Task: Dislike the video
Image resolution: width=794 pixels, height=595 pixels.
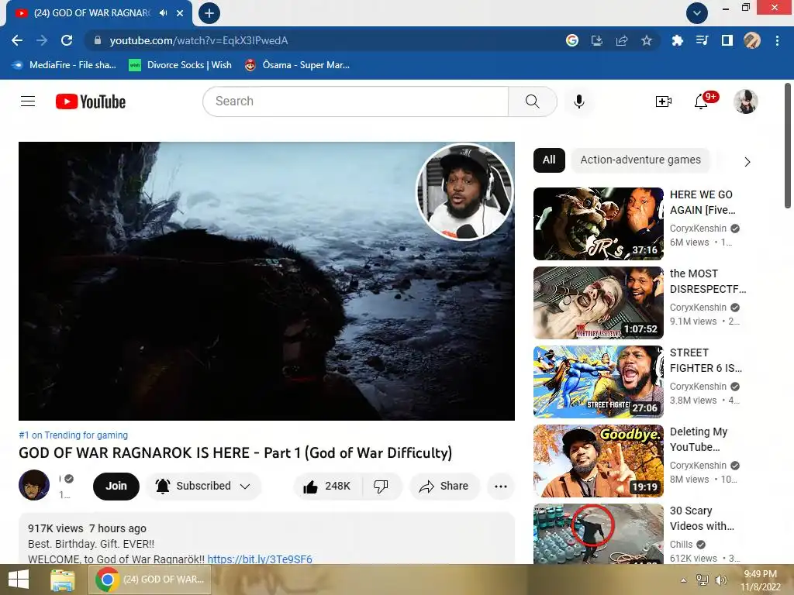Action: tap(381, 487)
